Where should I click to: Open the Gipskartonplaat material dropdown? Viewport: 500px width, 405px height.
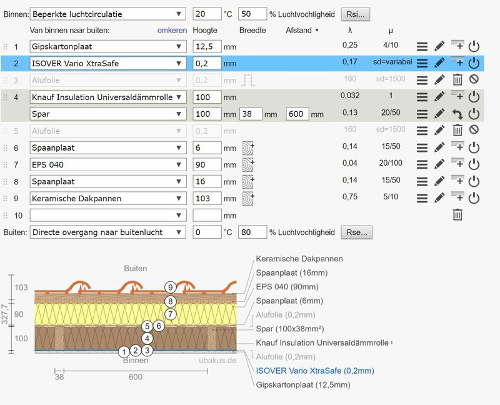[107, 46]
